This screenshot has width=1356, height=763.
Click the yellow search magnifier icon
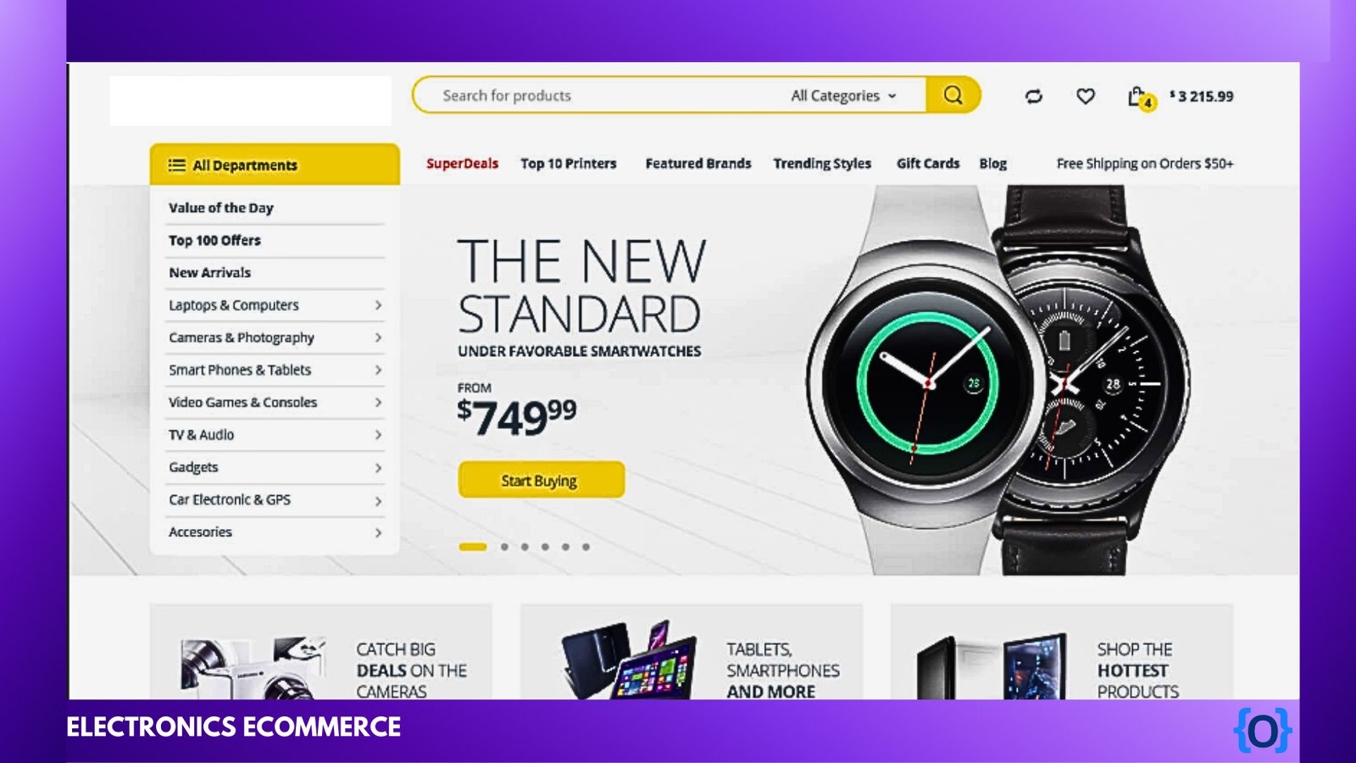point(953,95)
